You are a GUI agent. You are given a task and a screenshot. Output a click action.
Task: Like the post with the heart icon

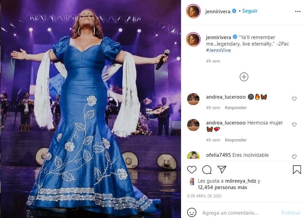pos(192,170)
